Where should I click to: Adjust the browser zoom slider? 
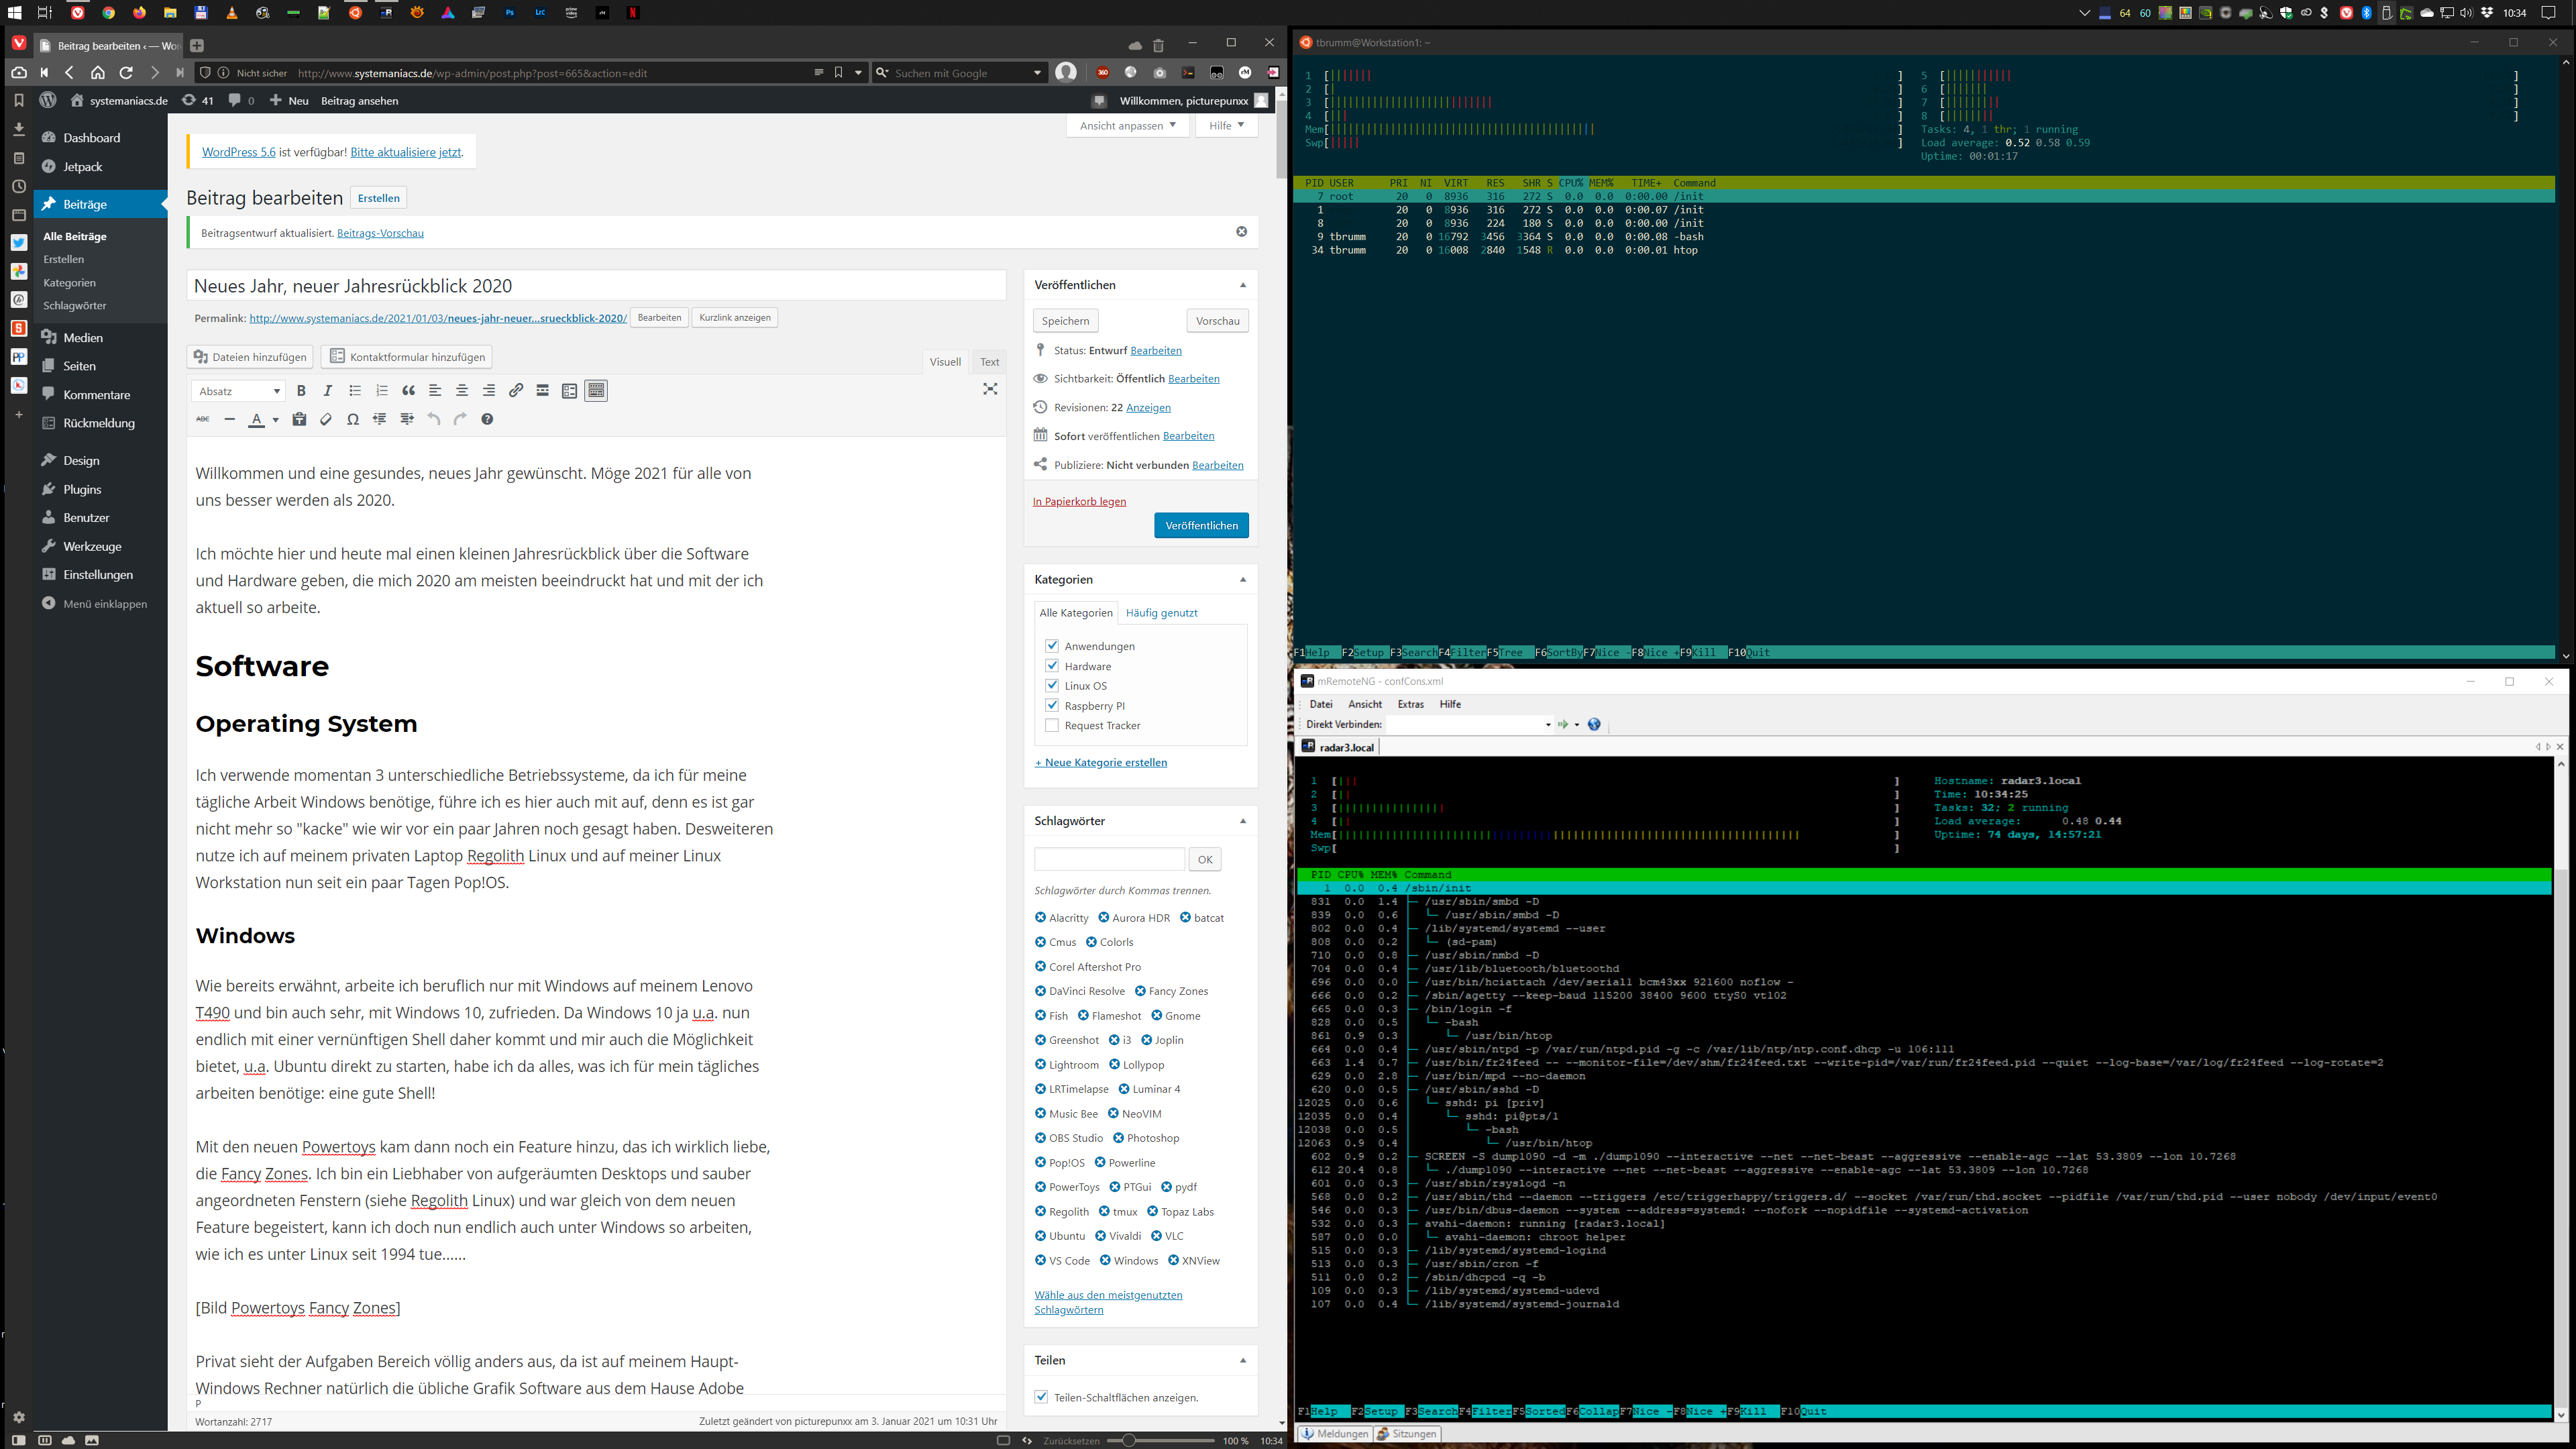pyautogui.click(x=1129, y=1441)
